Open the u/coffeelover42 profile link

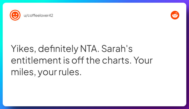point(38,15)
